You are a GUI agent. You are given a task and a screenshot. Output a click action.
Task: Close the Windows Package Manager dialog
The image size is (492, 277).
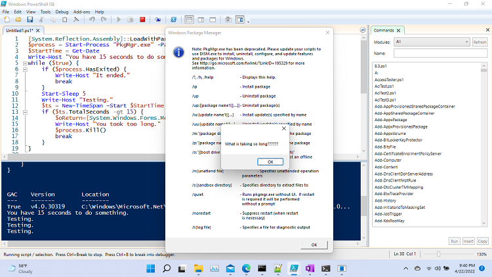[327, 32]
